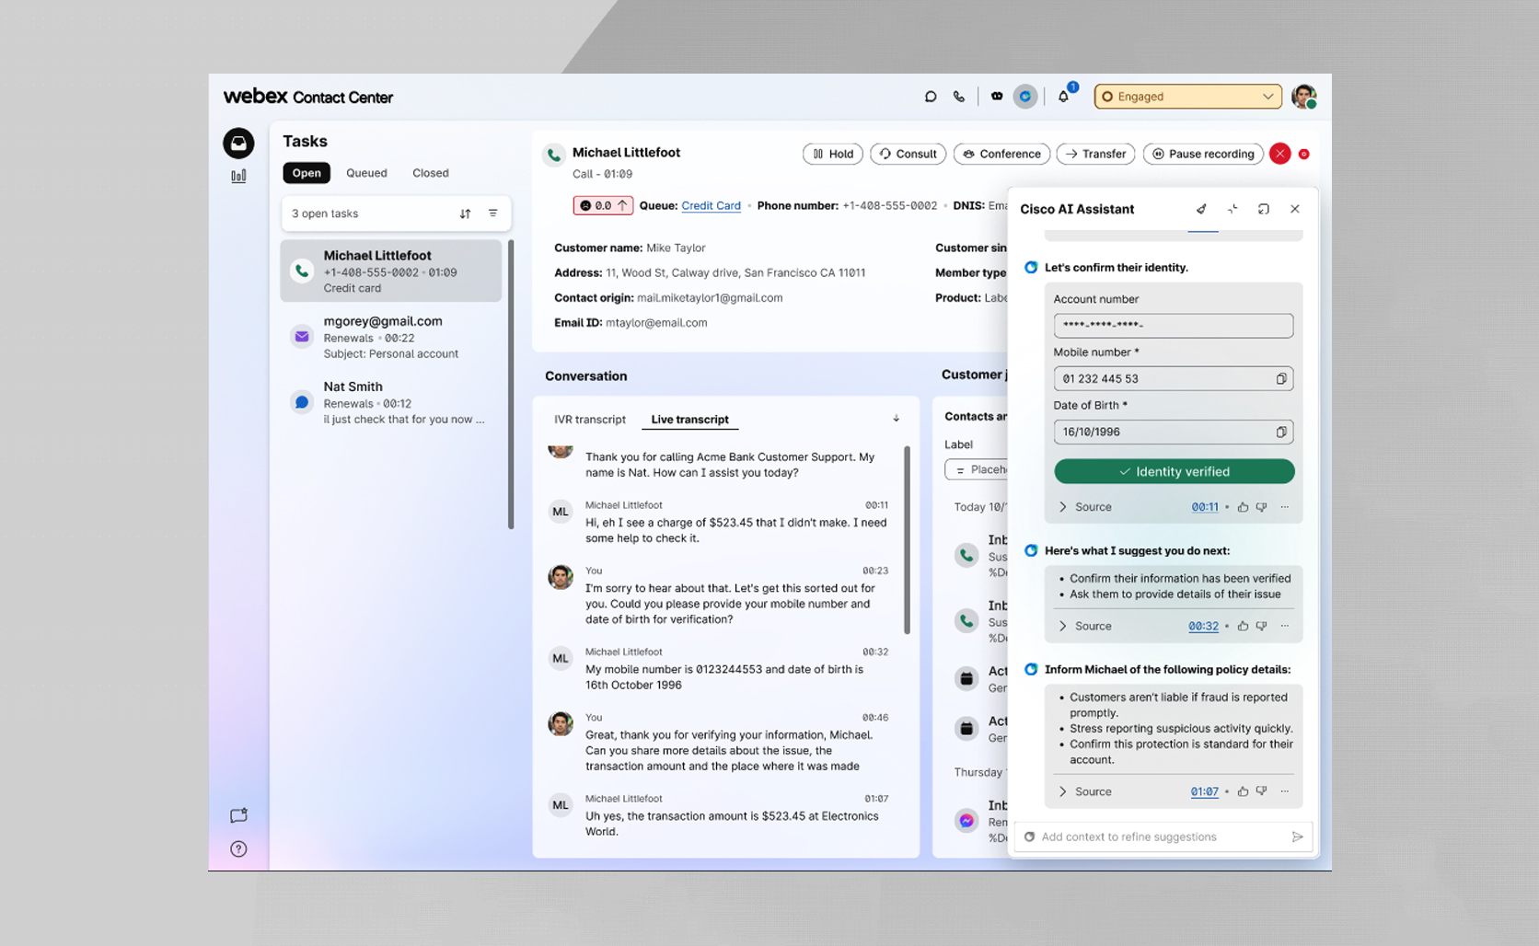Open the Engaged status dropdown
1539x946 pixels.
click(1187, 97)
